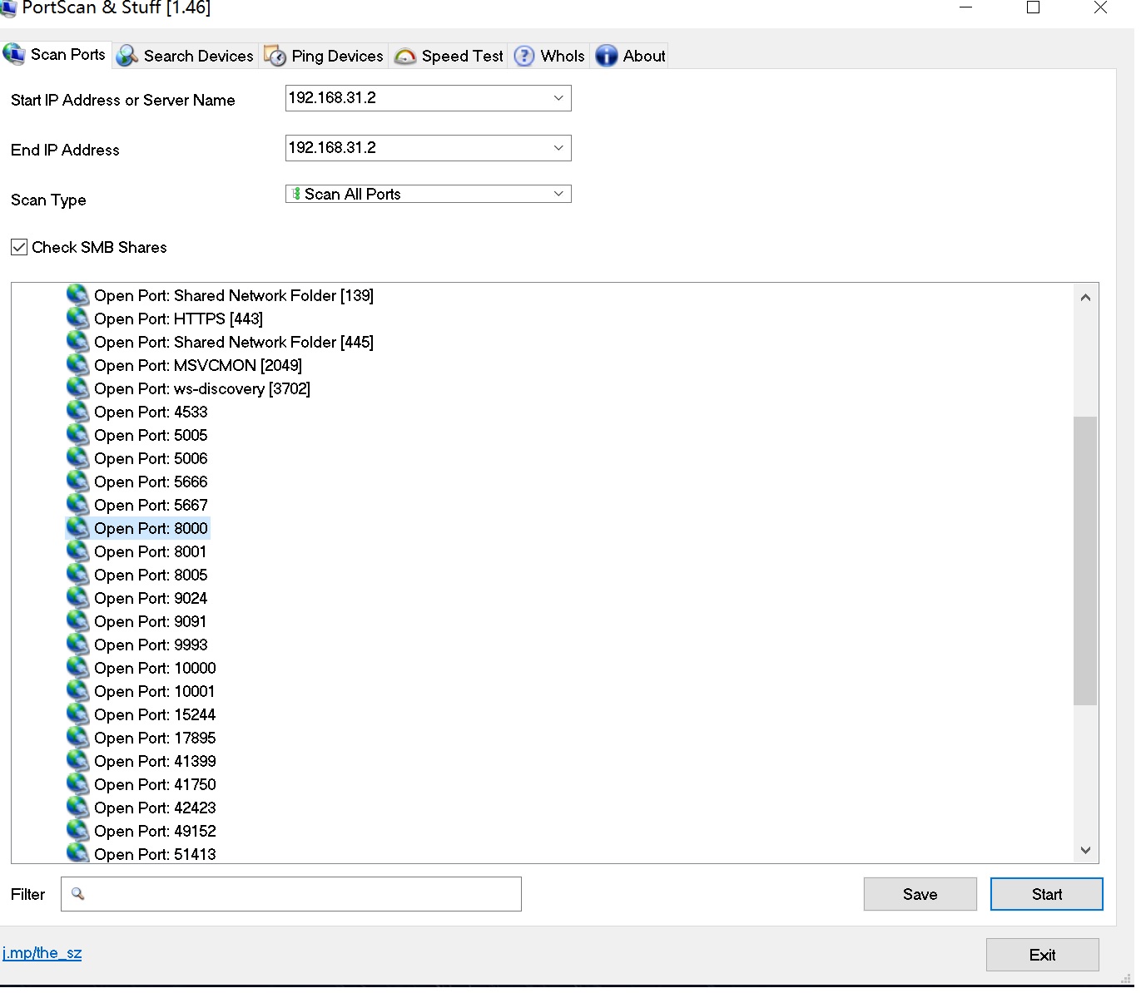The width and height of the screenshot is (1141, 993).
Task: Click the results list scrollbar thumb
Action: coord(1085,561)
